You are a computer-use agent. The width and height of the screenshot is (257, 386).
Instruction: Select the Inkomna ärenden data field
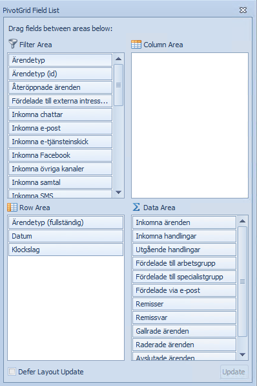coord(184,222)
